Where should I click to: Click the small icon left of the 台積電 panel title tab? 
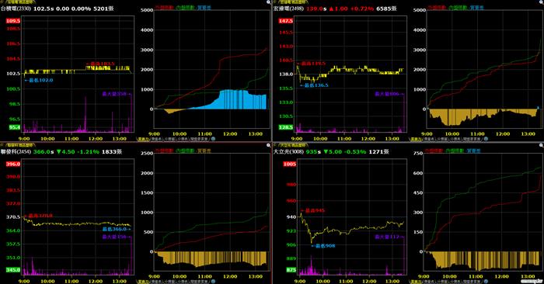(x=2, y=2)
